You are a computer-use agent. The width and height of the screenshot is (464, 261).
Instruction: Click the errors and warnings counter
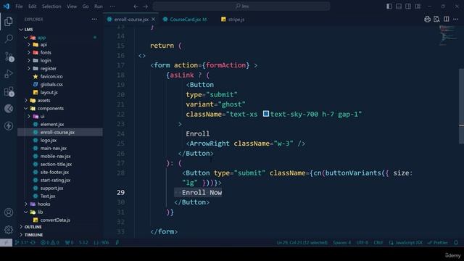pos(49,242)
